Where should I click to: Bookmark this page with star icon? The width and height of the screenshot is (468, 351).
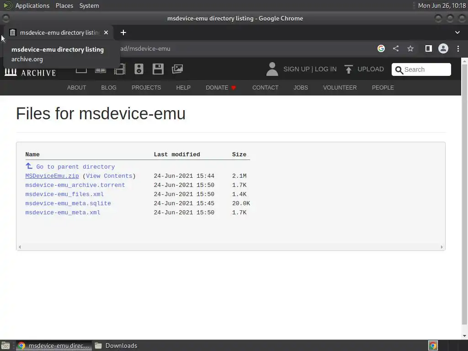click(410, 48)
